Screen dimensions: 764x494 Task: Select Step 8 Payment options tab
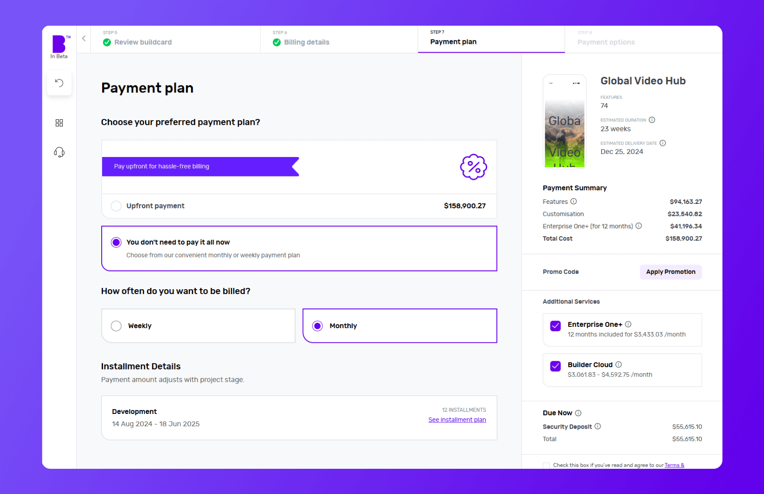pyautogui.click(x=643, y=39)
